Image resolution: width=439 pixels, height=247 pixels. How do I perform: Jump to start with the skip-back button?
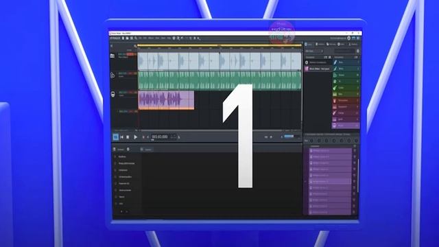[x=121, y=137]
